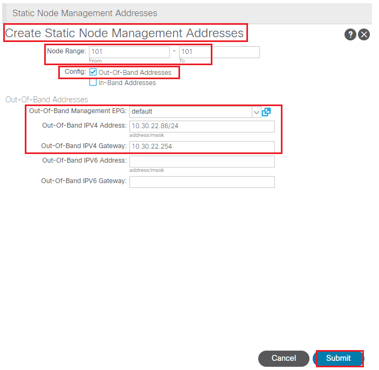Click the Node Range label
The width and height of the screenshot is (379, 370).
click(x=66, y=51)
